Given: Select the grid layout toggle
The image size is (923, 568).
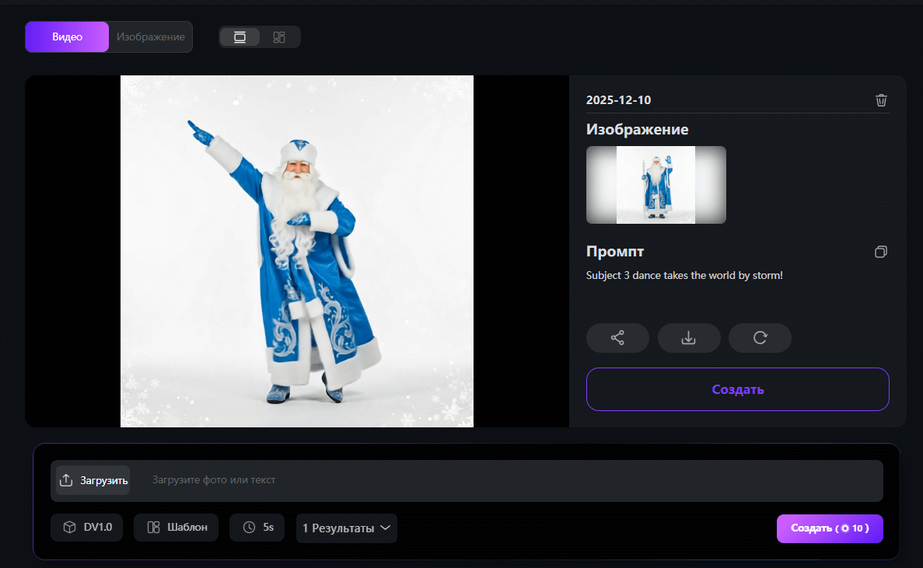Looking at the screenshot, I should tap(279, 37).
